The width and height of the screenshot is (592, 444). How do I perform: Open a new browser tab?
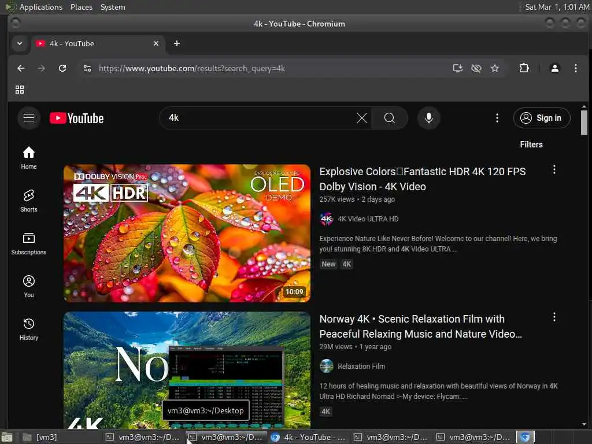click(177, 43)
